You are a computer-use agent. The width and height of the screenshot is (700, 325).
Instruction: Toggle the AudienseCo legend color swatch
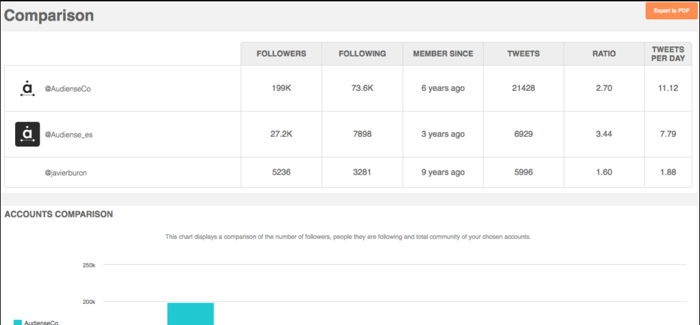[x=18, y=322]
